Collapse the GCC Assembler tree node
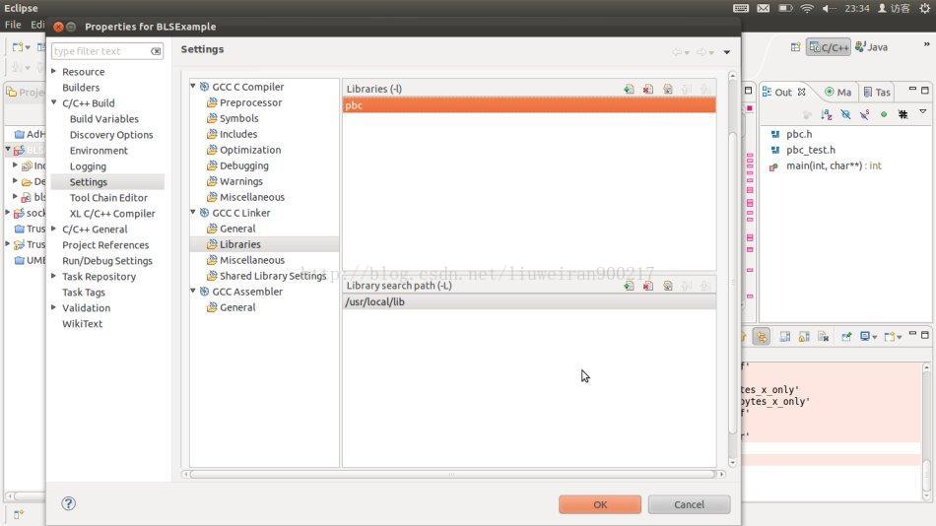The image size is (936, 526). pyautogui.click(x=193, y=291)
